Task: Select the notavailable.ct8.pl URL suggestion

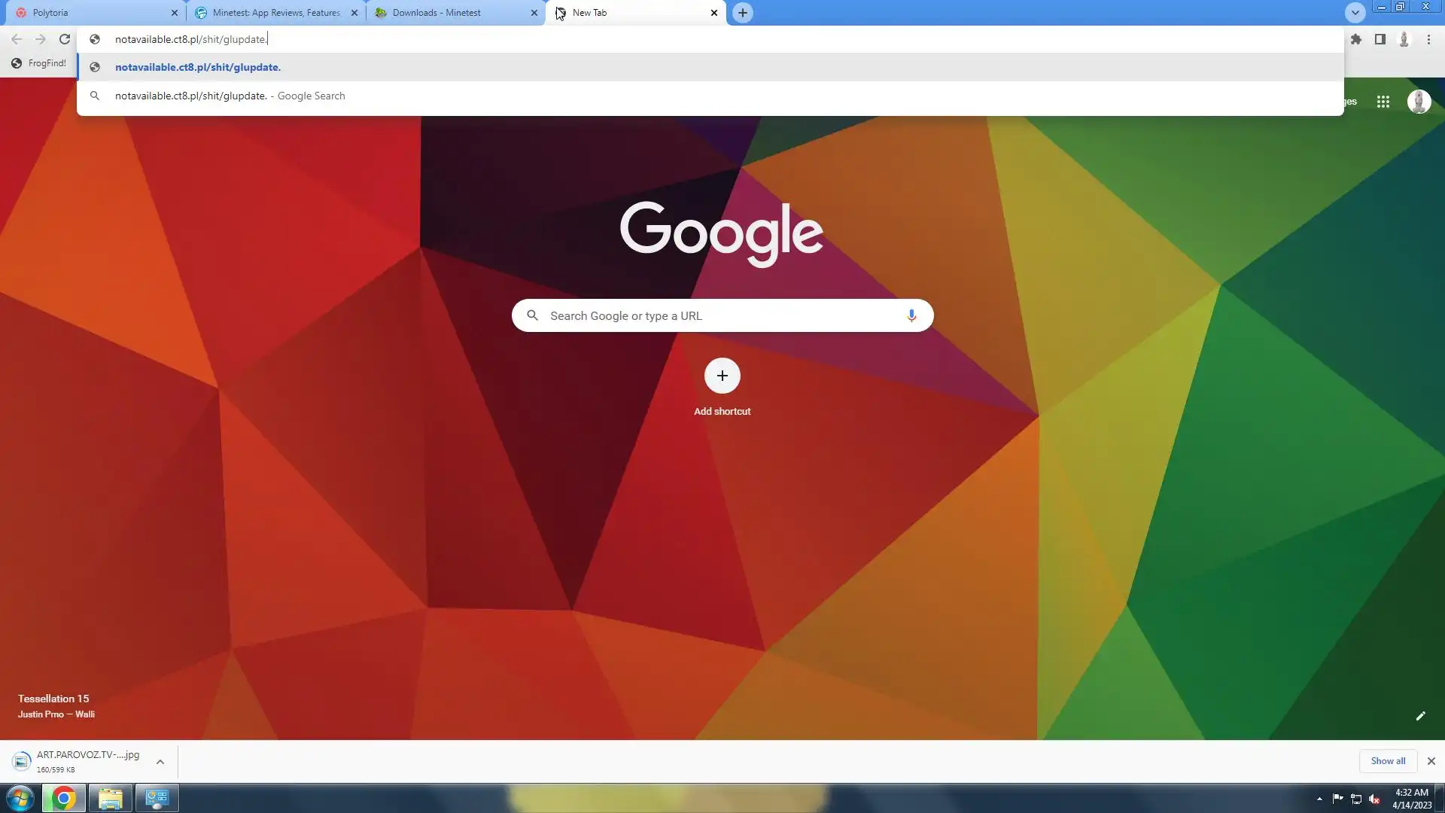Action: click(198, 67)
